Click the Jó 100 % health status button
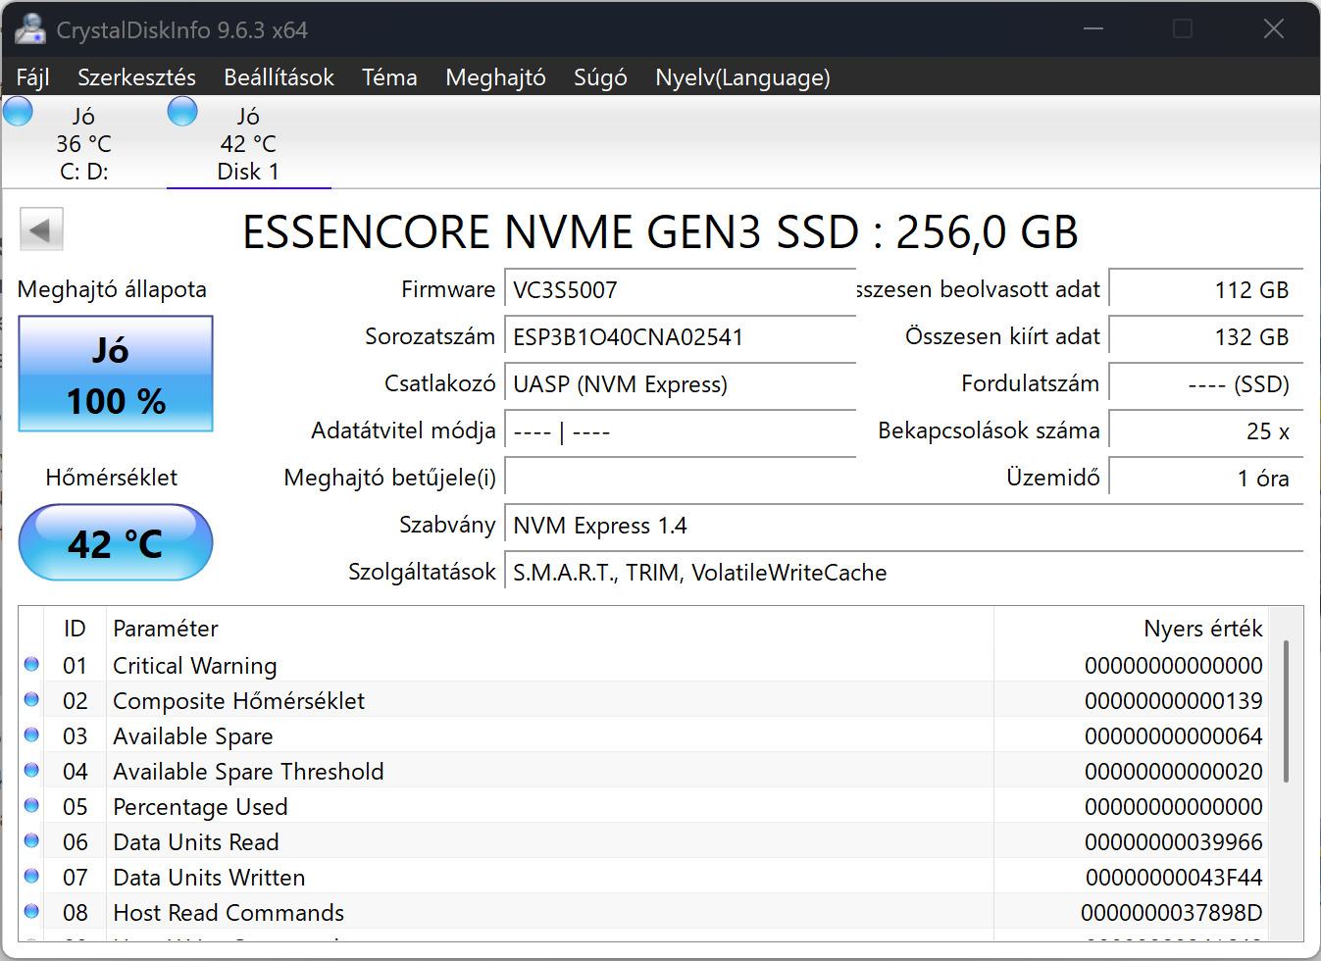The width and height of the screenshot is (1321, 961). pyautogui.click(x=116, y=375)
